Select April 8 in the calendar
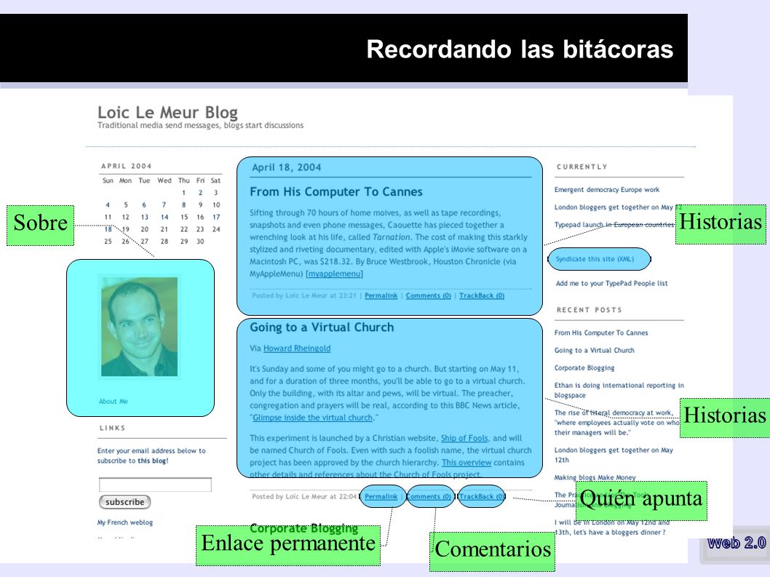Screen dimensions: 770x577 pos(183,204)
